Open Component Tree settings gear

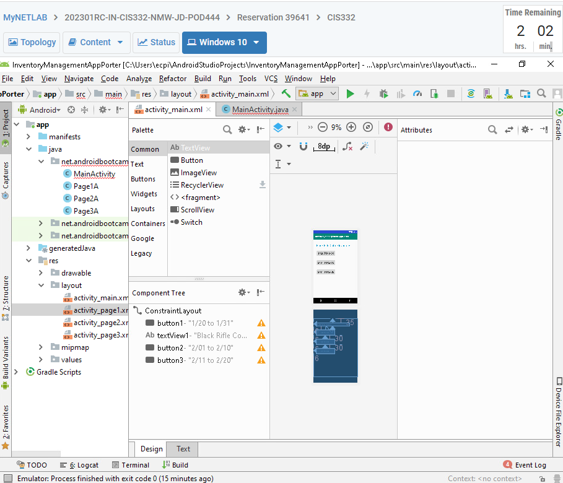click(244, 293)
